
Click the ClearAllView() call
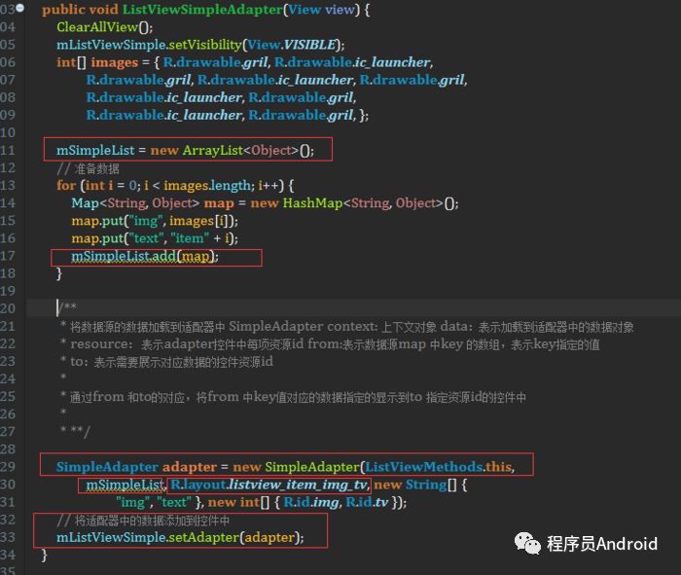[x=104, y=27]
